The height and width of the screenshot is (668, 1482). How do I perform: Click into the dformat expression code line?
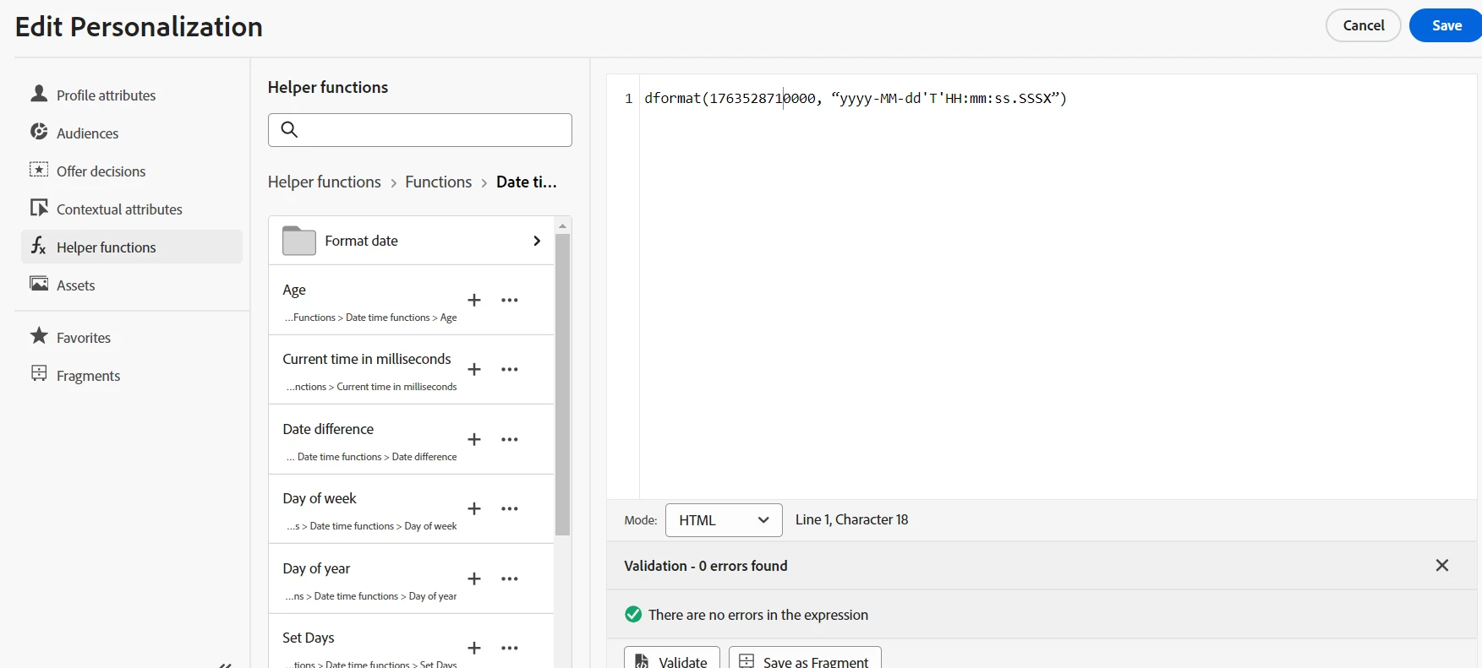tap(856, 99)
